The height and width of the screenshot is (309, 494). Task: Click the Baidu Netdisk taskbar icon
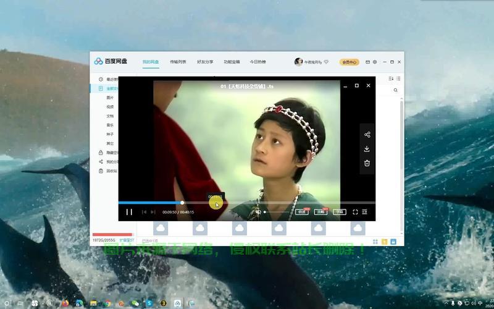(x=178, y=303)
